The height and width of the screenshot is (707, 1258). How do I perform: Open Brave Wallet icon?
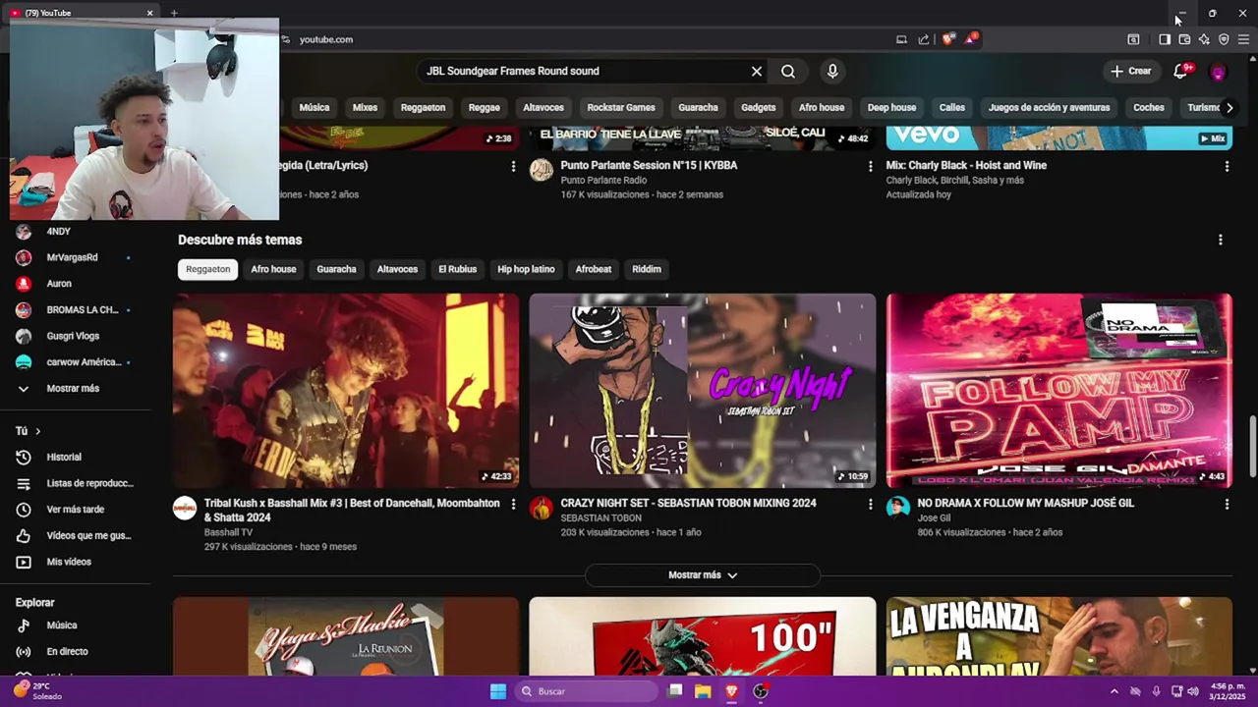coord(1184,39)
